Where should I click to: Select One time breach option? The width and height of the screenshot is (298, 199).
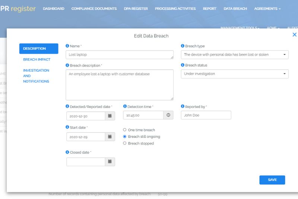tap(125, 130)
